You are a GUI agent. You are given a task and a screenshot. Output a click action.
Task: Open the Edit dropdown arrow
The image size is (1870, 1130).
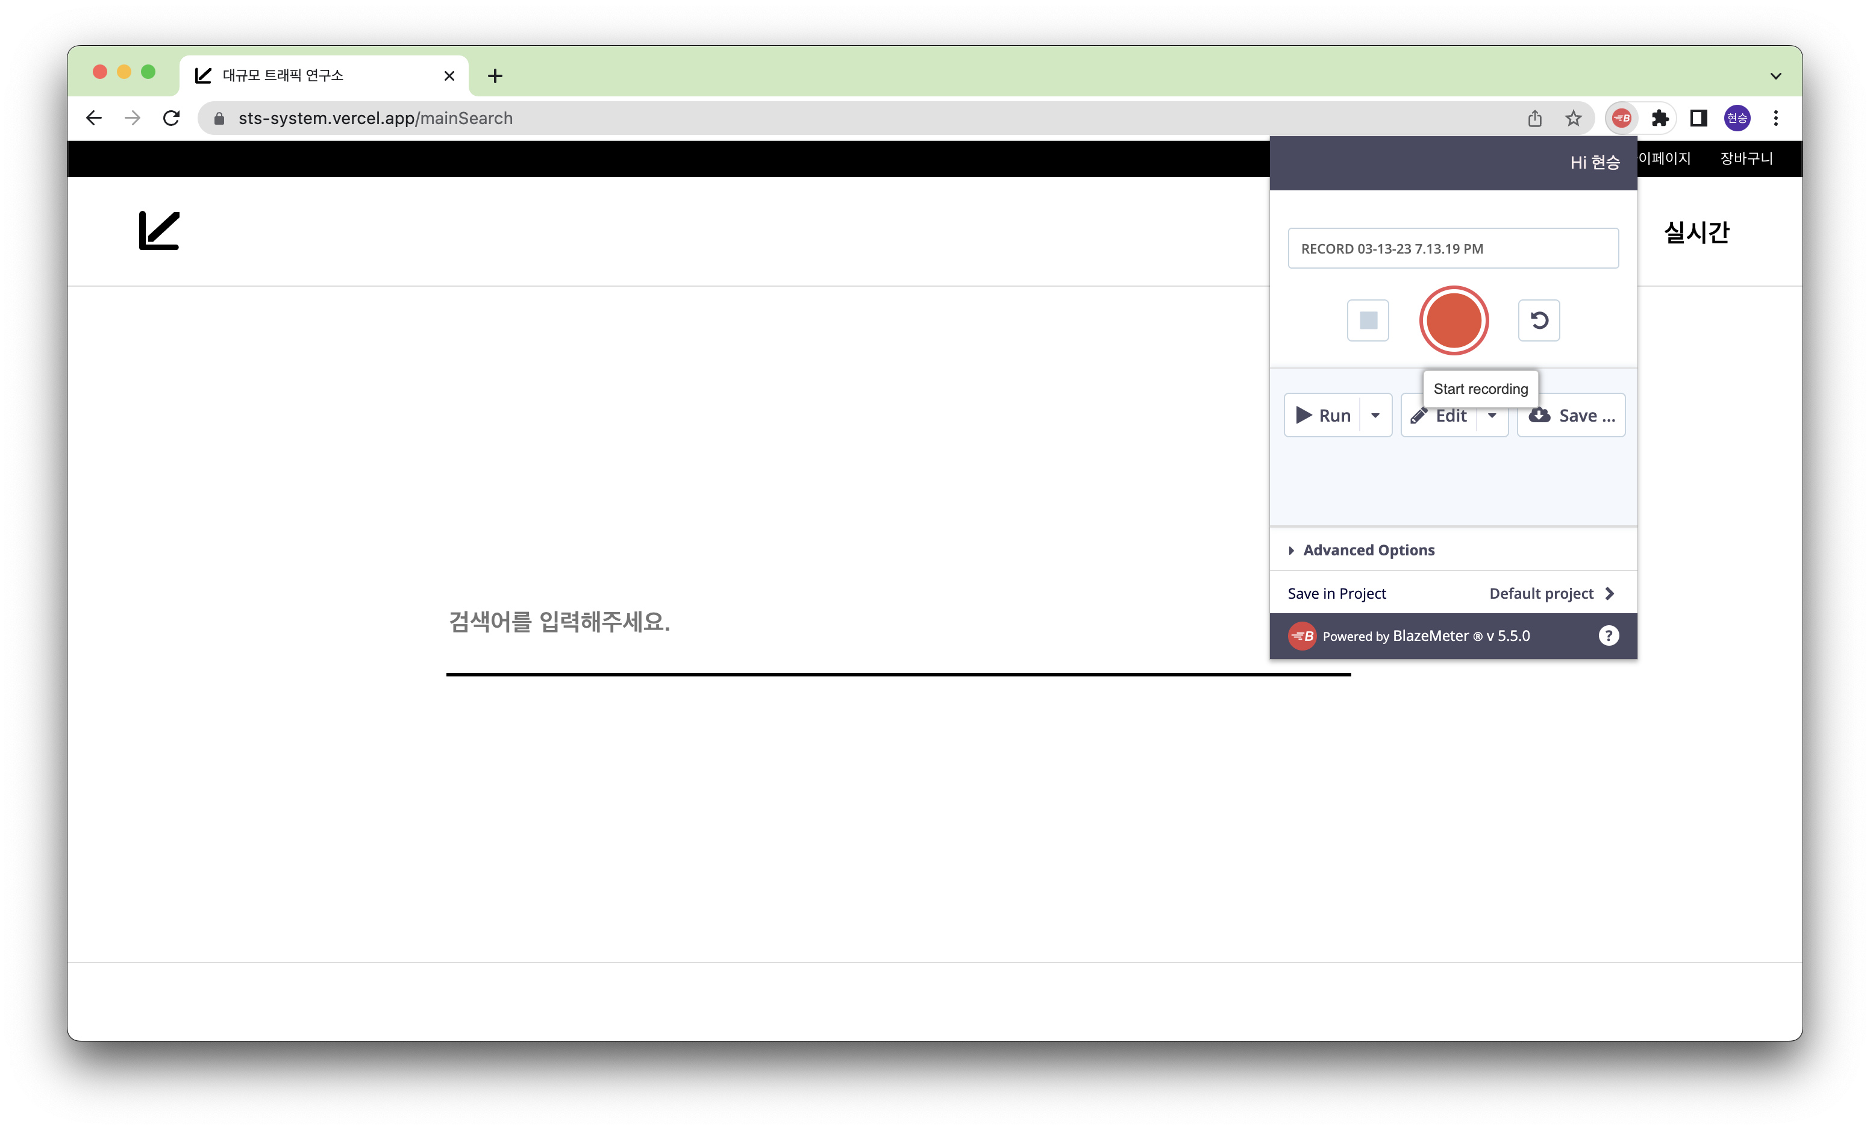pyautogui.click(x=1492, y=415)
